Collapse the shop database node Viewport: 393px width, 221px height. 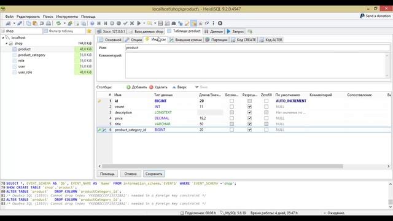[x=7, y=44]
